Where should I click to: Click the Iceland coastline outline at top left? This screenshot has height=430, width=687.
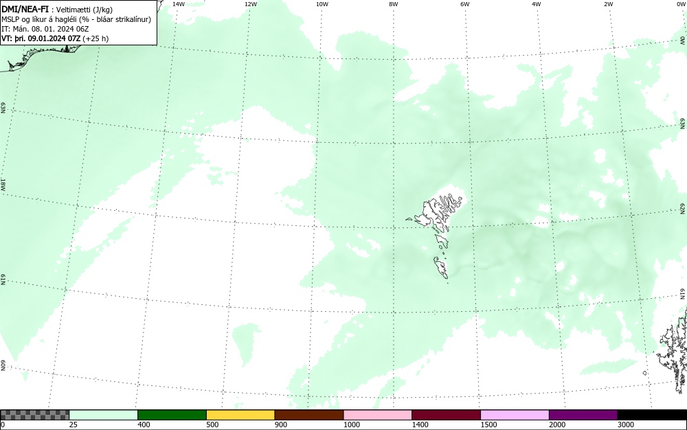point(42,57)
